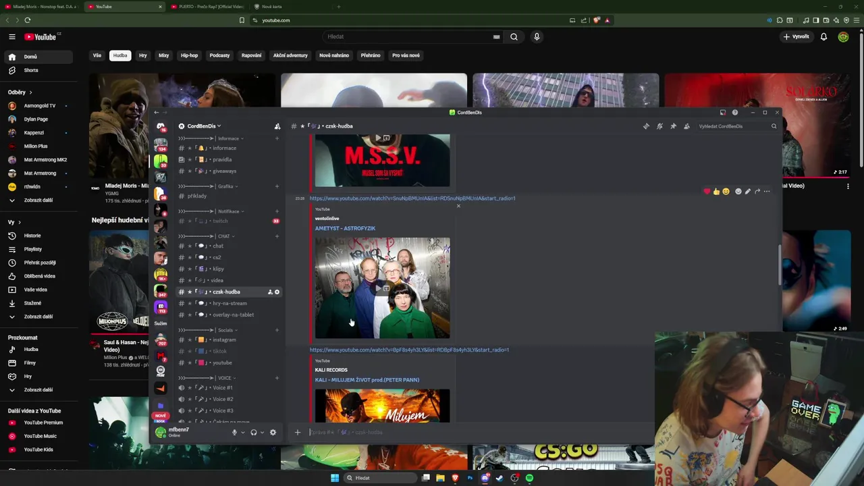Open czsk-hudba channel settings gear
Screen dimensions: 864x486
(277, 292)
